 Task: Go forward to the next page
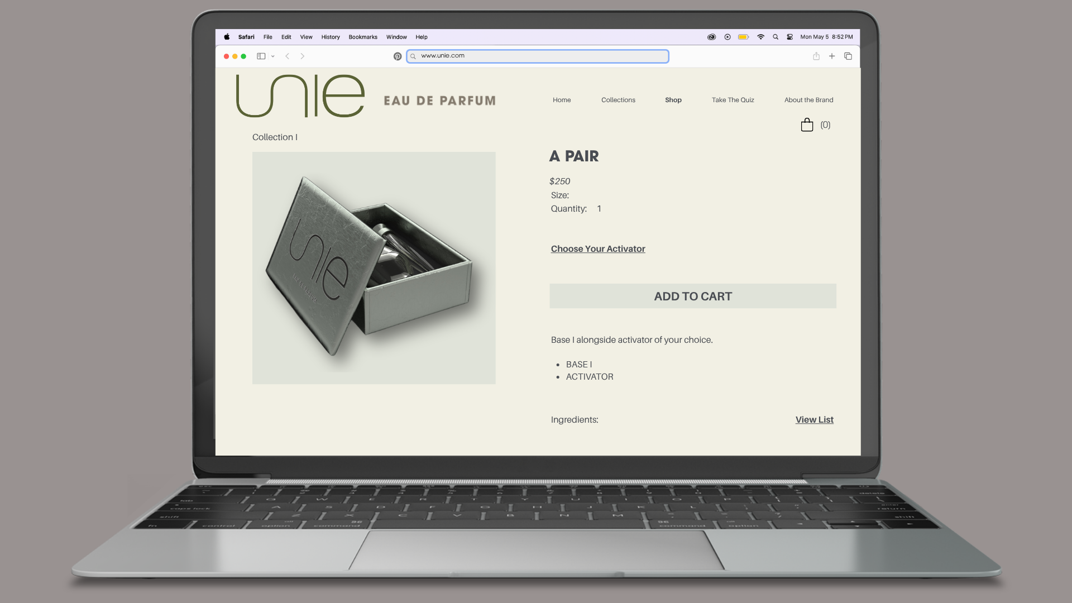pos(303,56)
